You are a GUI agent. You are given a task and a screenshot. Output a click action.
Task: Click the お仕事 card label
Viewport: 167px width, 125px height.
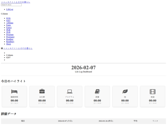[42, 97]
